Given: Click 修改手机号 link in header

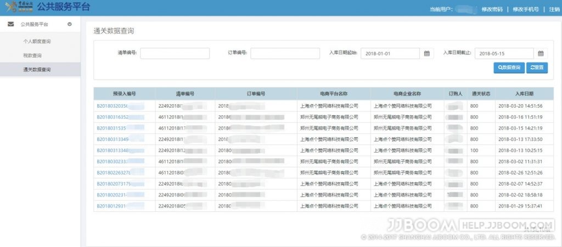Looking at the screenshot, I should [x=526, y=9].
